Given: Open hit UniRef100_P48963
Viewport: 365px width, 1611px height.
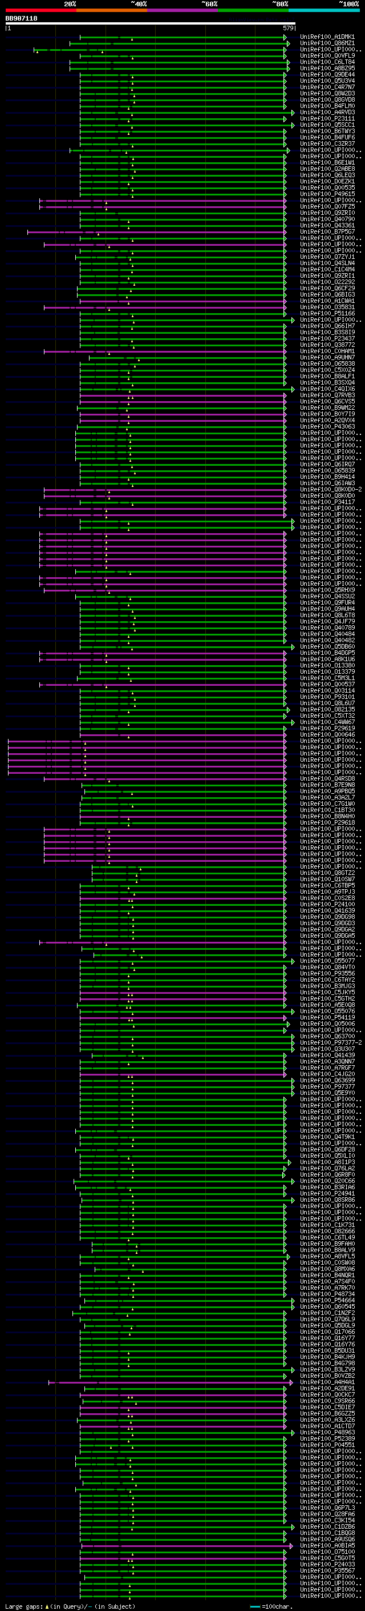Looking at the screenshot, I should pyautogui.click(x=327, y=1432).
